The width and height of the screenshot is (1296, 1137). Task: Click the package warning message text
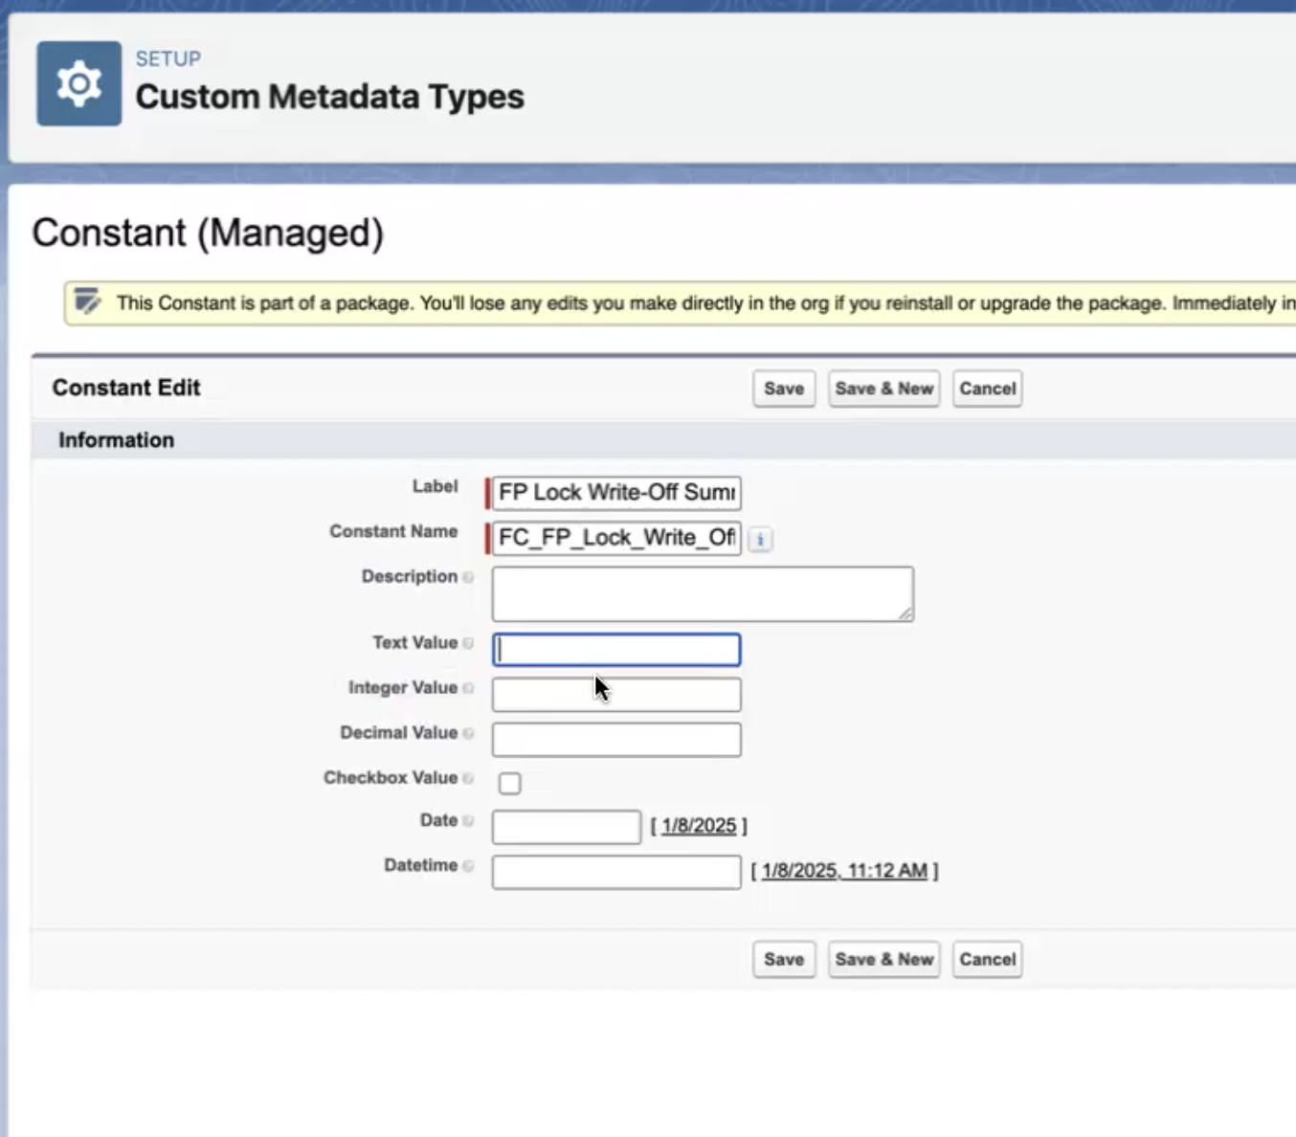(x=705, y=303)
